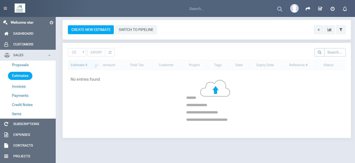The image size is (355, 163).
Task: Go to Credit Notes submenu item
Action: [x=22, y=105]
